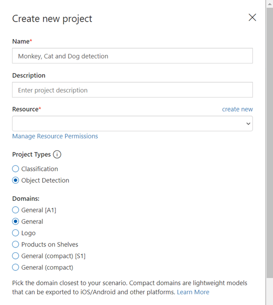The width and height of the screenshot is (273, 305).
Task: Open the create new resource link
Action: (x=237, y=109)
